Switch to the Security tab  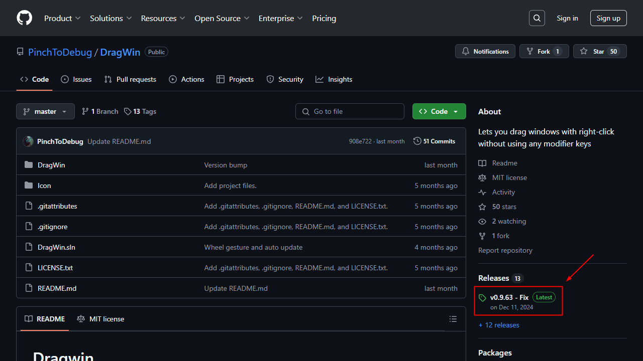click(285, 79)
